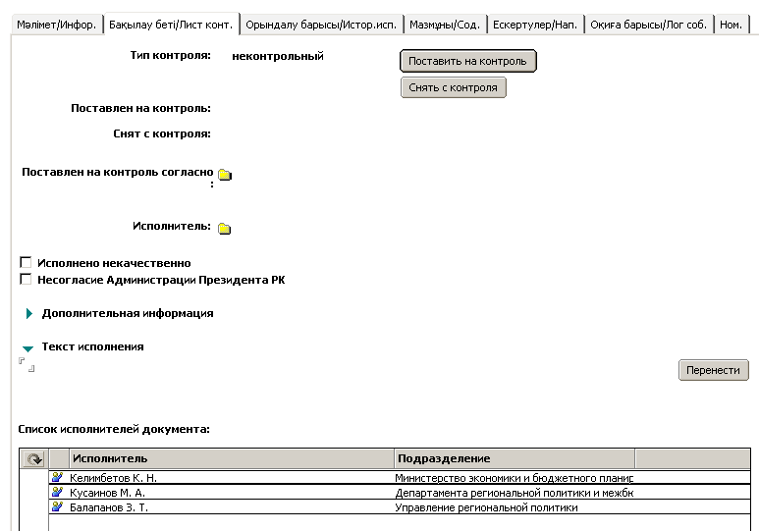Image resolution: width=759 pixels, height=531 pixels.
Task: Select 'Бақылау беті/Лист конт.' tab
Action: [171, 25]
